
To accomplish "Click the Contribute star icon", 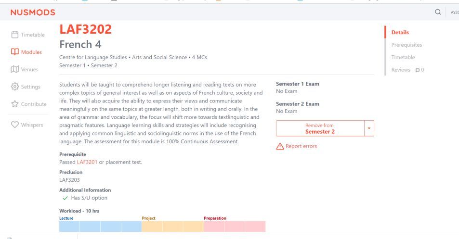I will point(14,104).
